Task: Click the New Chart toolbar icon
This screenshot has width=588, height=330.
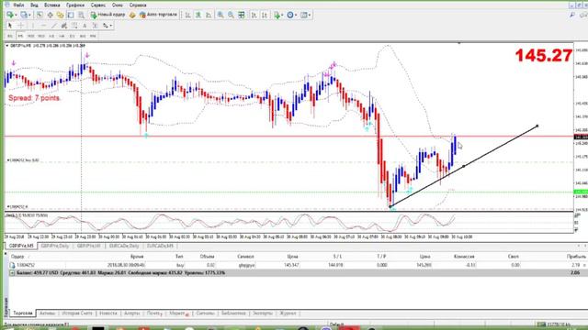Action: click(x=10, y=15)
